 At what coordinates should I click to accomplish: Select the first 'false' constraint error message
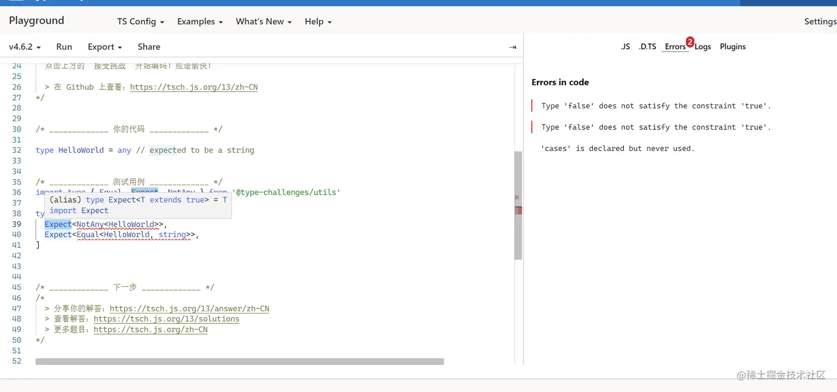(x=656, y=106)
